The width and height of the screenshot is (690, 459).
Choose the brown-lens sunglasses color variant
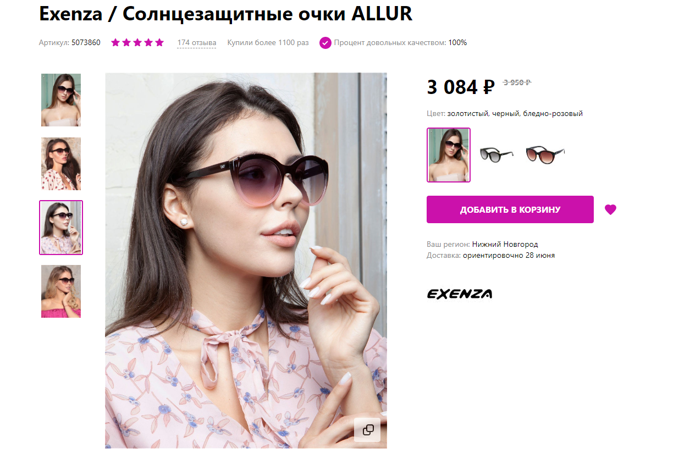pos(545,154)
